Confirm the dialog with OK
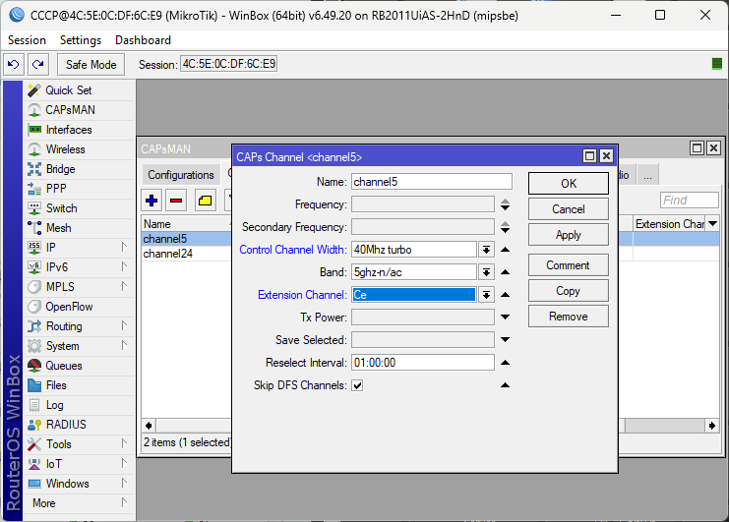The image size is (729, 522). click(x=568, y=184)
